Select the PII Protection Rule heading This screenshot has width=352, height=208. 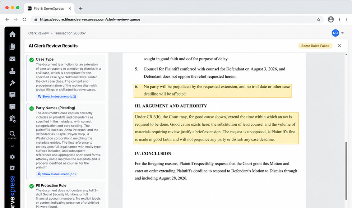click(x=51, y=185)
